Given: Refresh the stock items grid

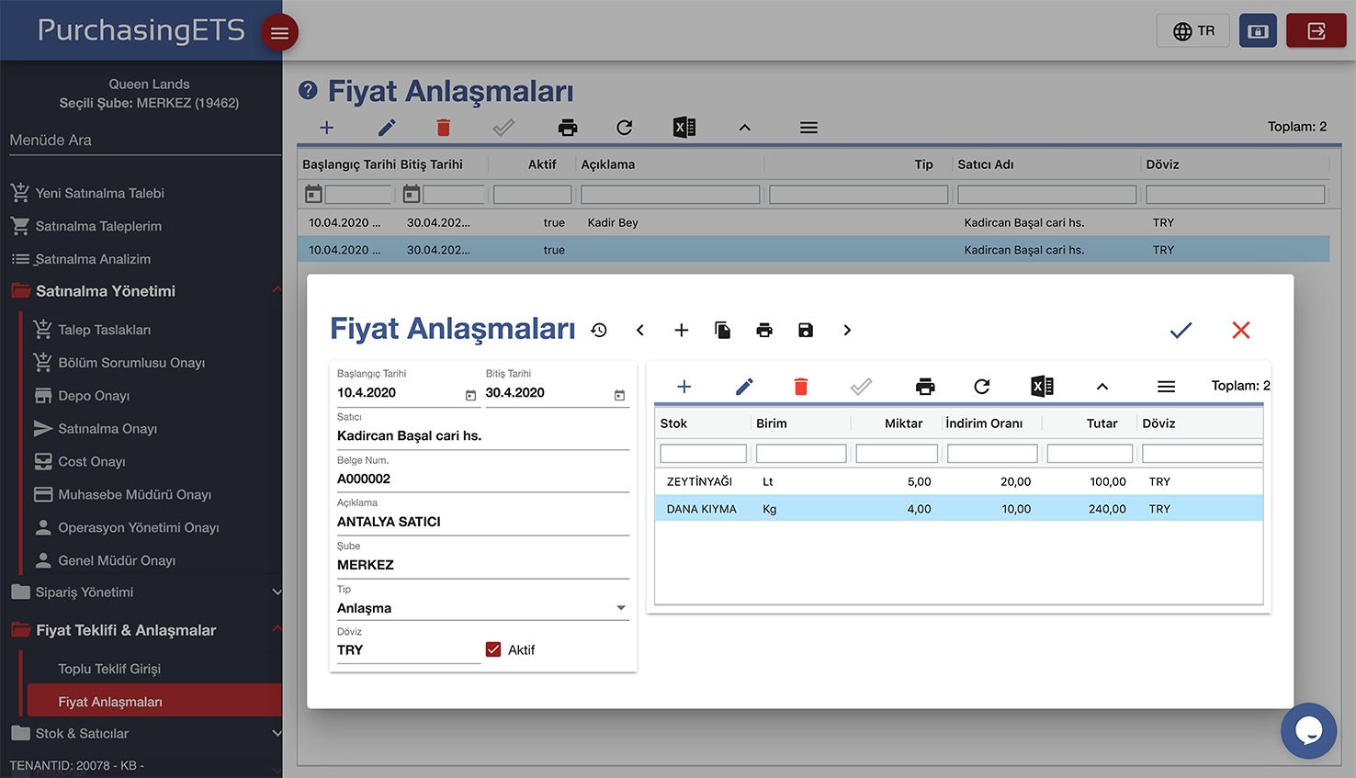Looking at the screenshot, I should [x=982, y=387].
